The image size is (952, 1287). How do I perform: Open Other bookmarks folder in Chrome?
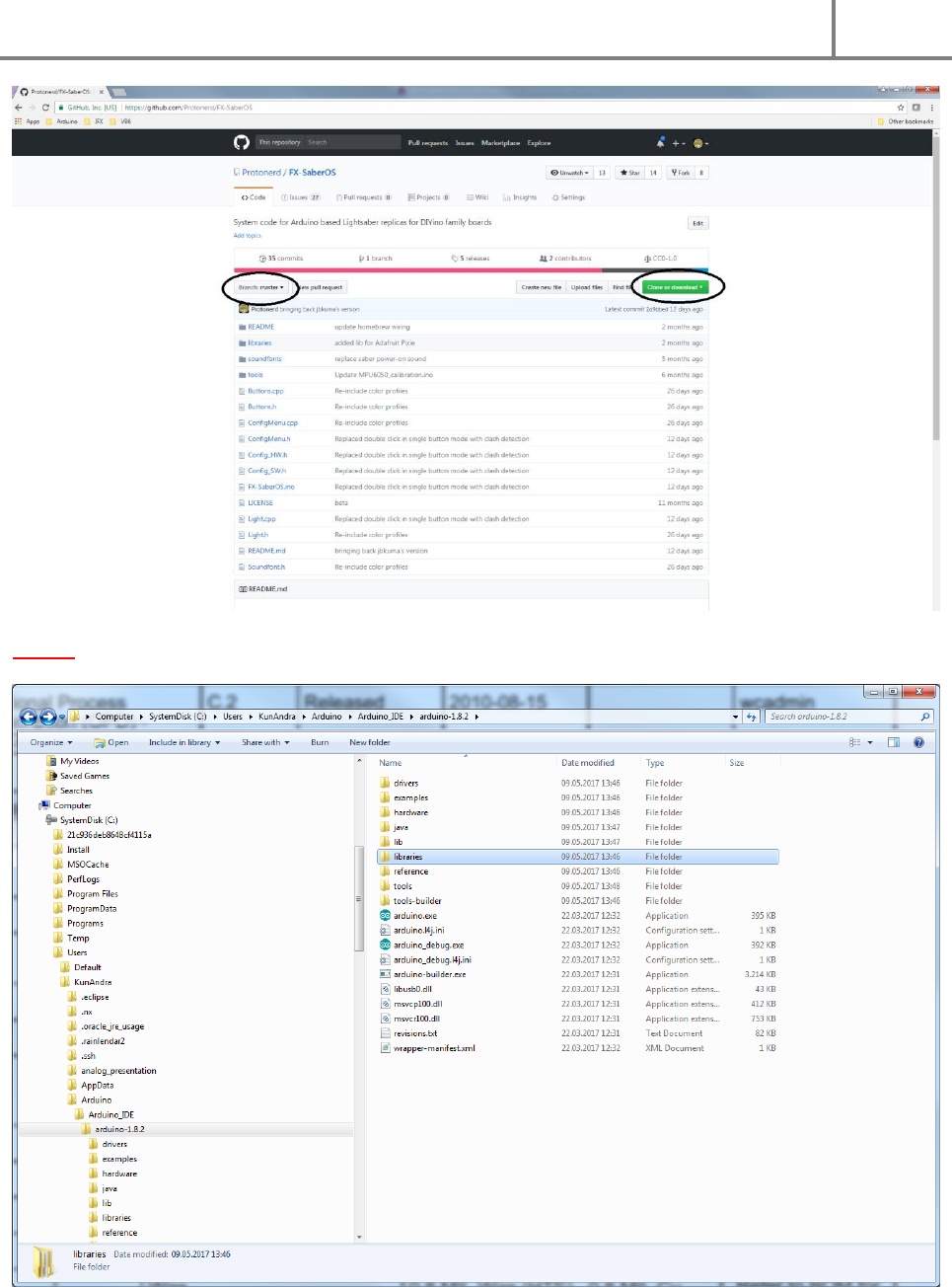pyautogui.click(x=905, y=121)
